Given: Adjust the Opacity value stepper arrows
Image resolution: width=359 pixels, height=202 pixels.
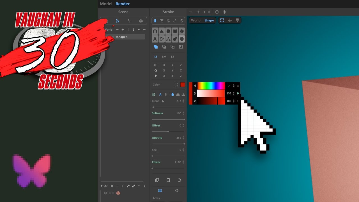Looking at the screenshot, I should coord(183,138).
